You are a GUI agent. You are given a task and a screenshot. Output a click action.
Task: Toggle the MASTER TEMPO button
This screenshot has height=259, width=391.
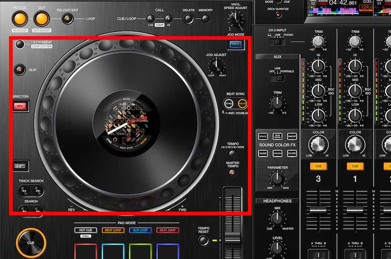[x=233, y=173]
